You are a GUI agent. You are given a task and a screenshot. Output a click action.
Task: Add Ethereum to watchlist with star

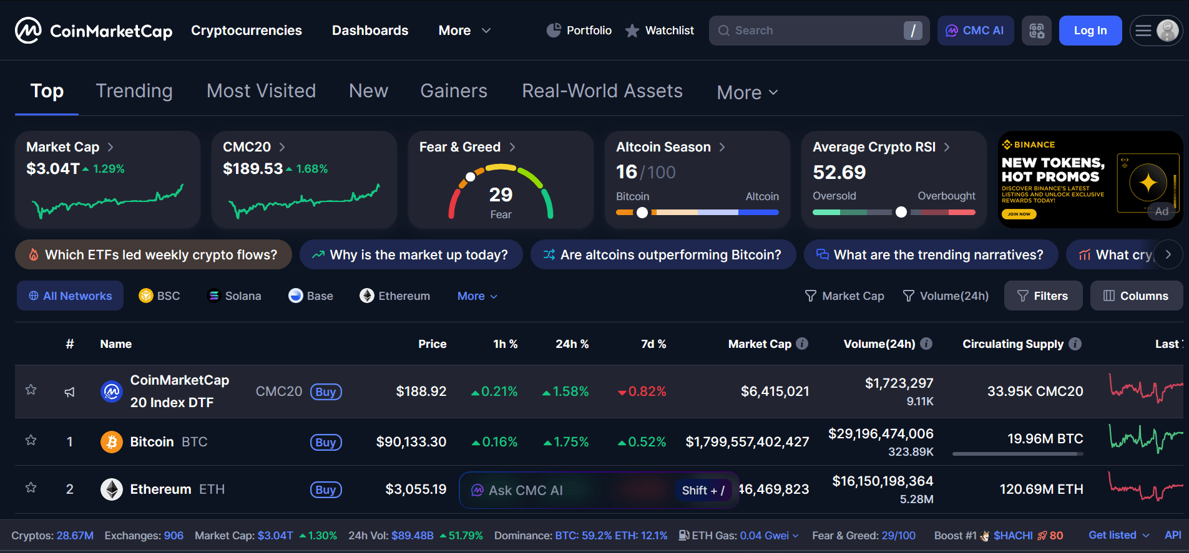[x=31, y=488]
